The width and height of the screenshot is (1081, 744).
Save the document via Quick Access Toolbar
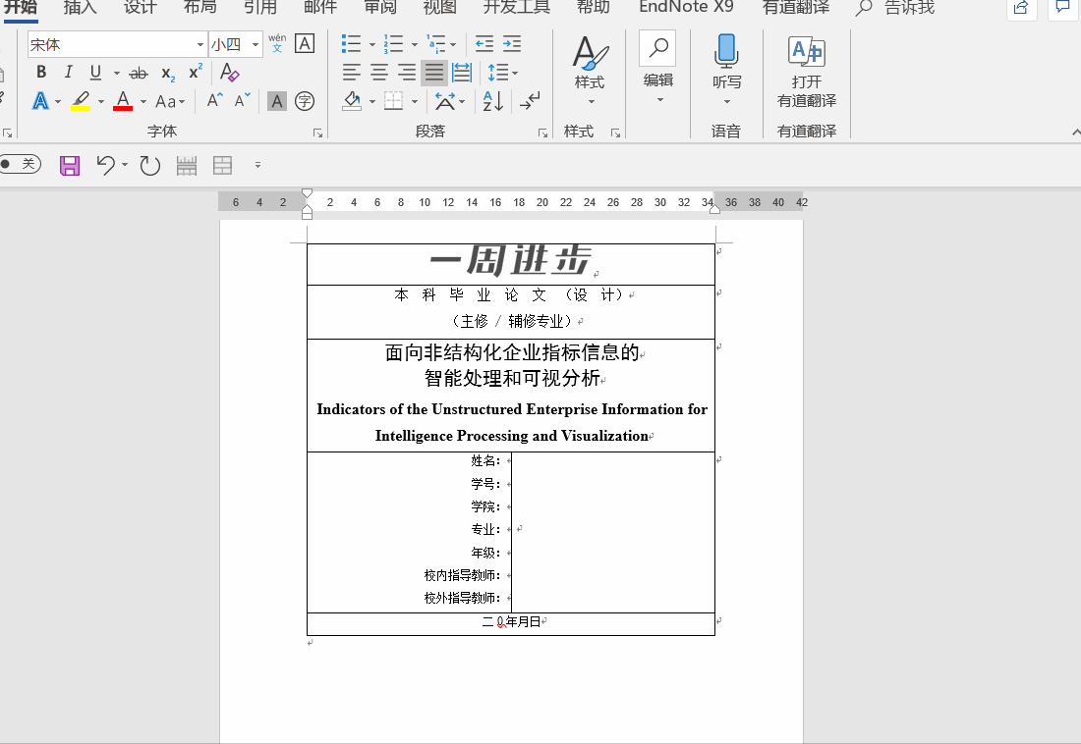click(x=69, y=165)
